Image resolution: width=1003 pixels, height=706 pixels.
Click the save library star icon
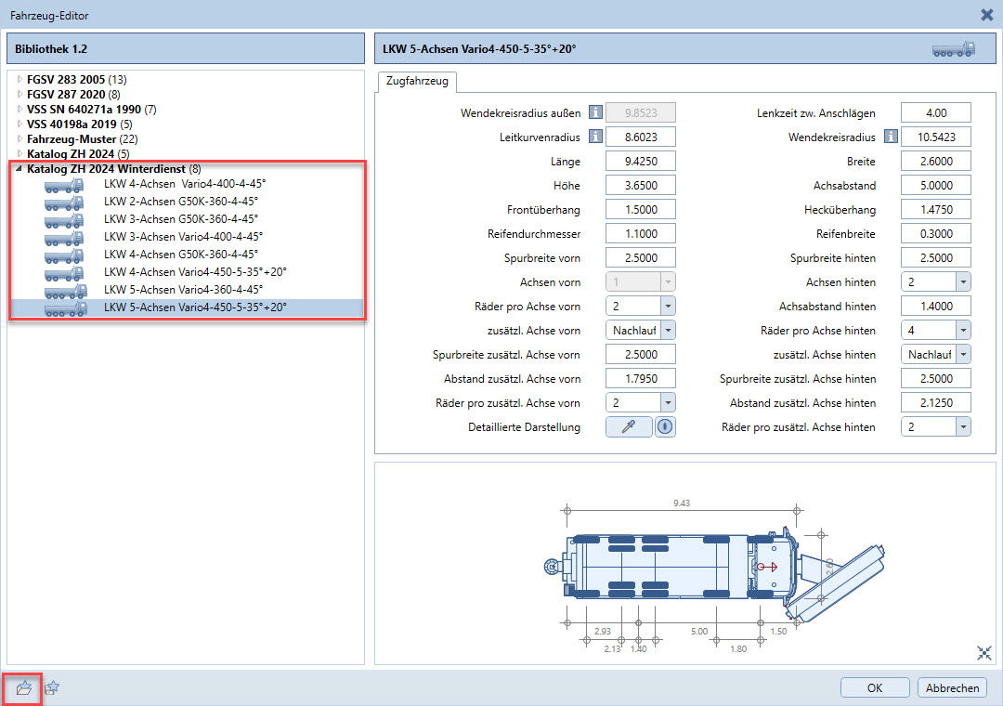pos(52,688)
